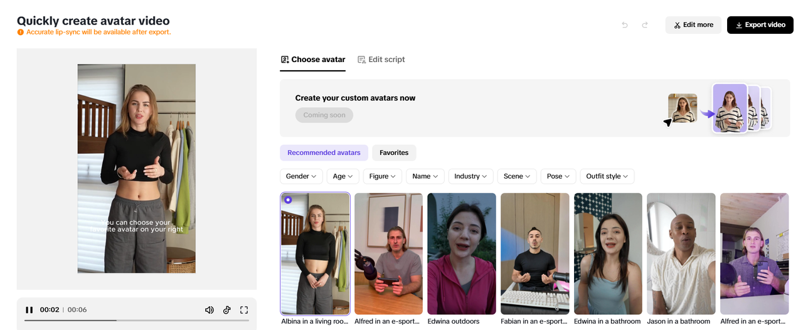The width and height of the screenshot is (803, 330).
Task: Click the orange lip-sync info icon
Action: click(x=21, y=32)
